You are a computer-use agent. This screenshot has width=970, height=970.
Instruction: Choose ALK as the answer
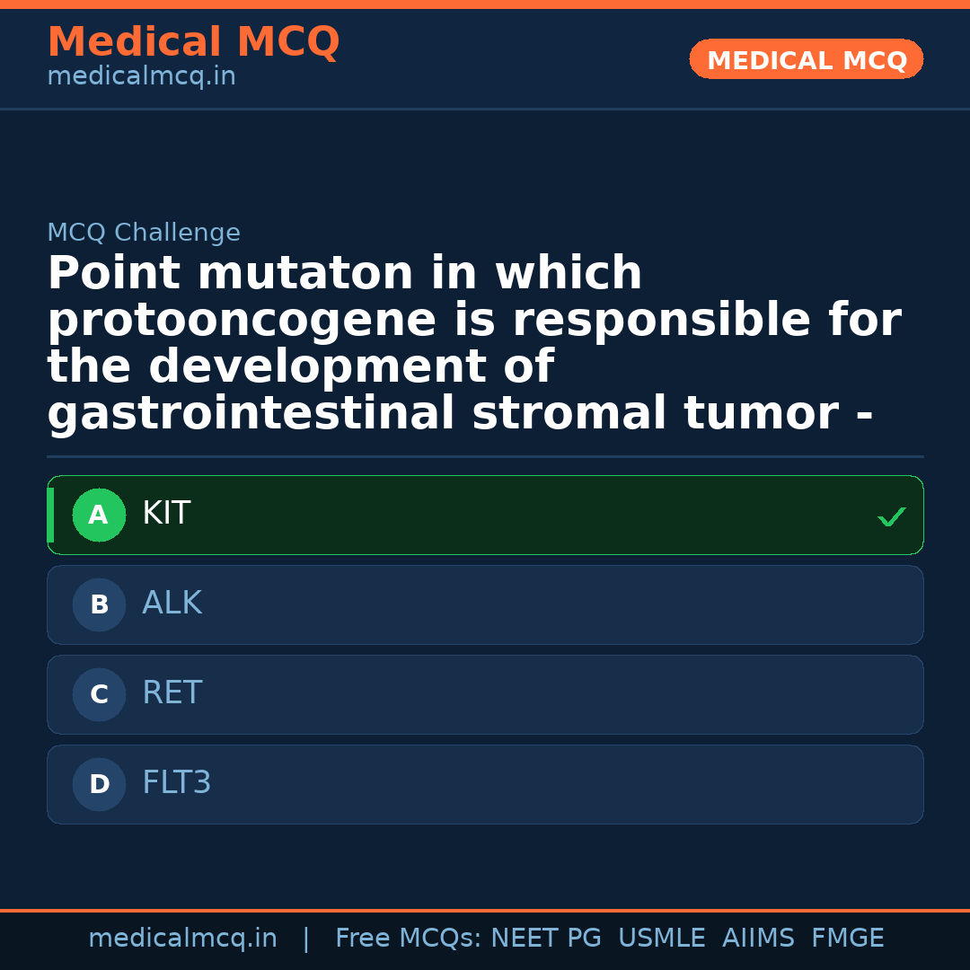[x=485, y=605]
